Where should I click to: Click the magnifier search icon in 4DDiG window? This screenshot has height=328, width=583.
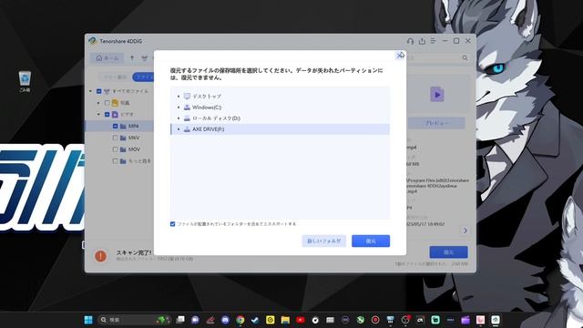pyautogui.click(x=465, y=58)
